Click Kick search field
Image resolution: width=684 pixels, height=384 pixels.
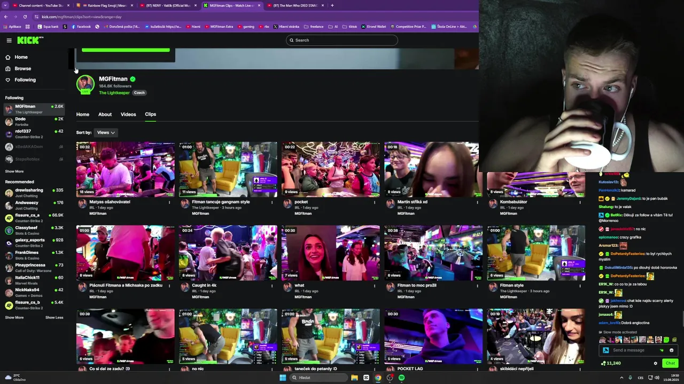(x=342, y=40)
